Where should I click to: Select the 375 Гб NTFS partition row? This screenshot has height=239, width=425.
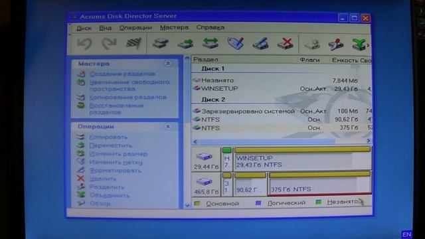pos(282,127)
